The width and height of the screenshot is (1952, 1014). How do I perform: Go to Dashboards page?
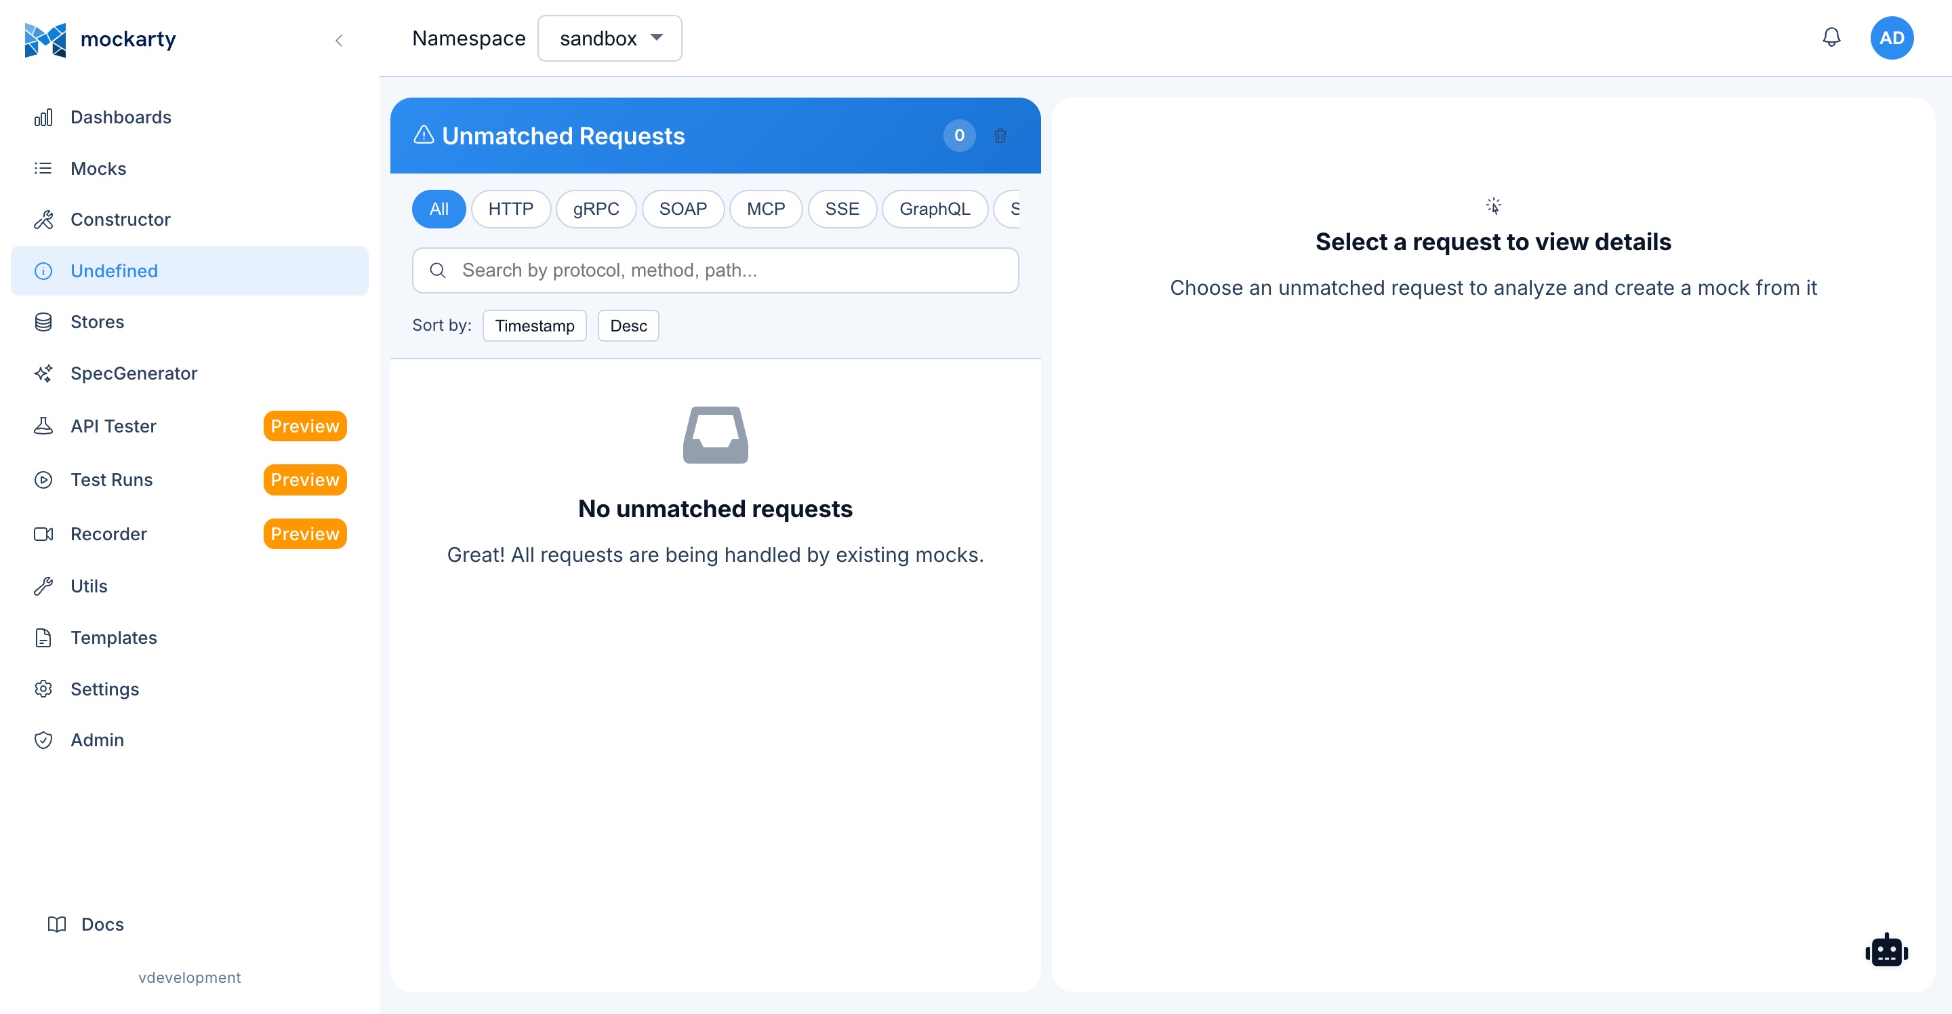pos(190,117)
